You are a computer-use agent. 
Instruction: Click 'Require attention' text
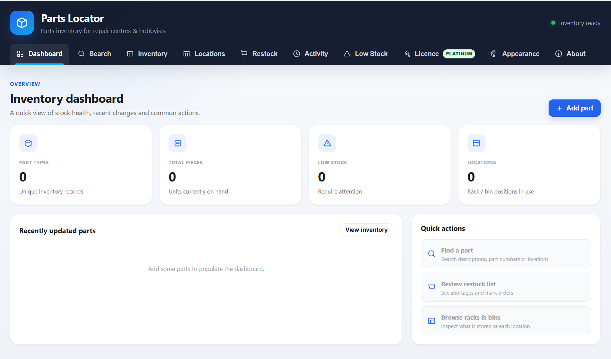[x=340, y=192]
